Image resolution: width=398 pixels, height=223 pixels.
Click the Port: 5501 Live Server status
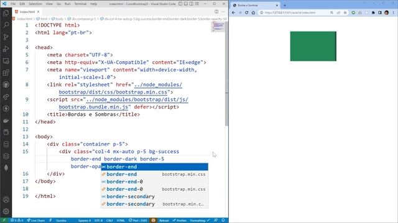138,221
